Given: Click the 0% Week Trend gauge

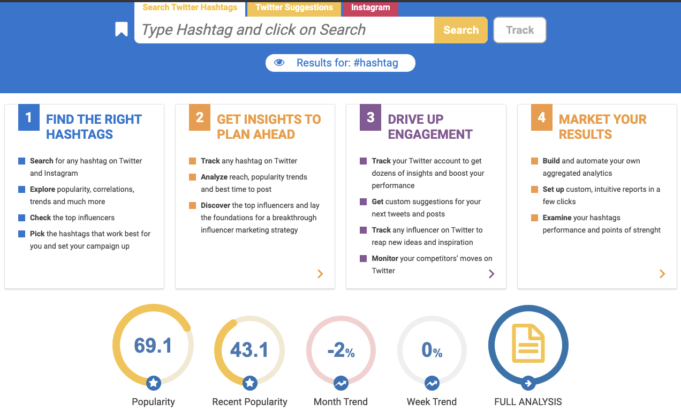Looking at the screenshot, I should (x=432, y=350).
